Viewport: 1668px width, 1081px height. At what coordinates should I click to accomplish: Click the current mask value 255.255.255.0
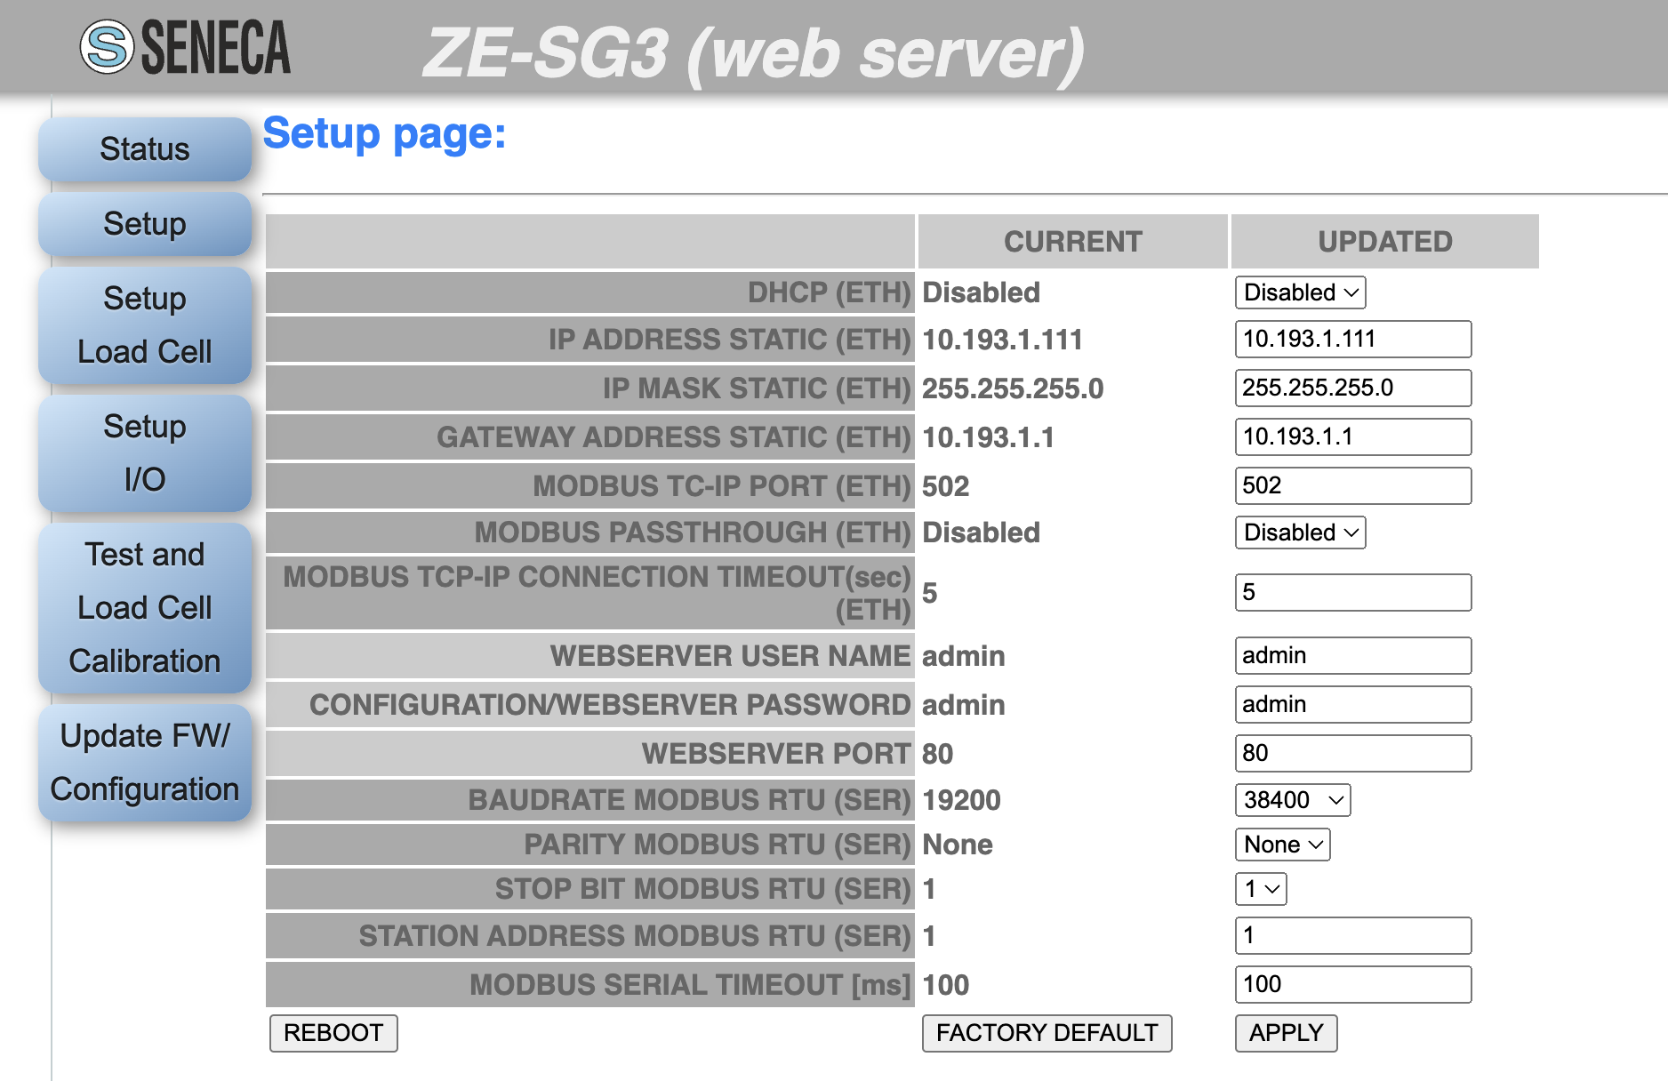tap(1013, 388)
